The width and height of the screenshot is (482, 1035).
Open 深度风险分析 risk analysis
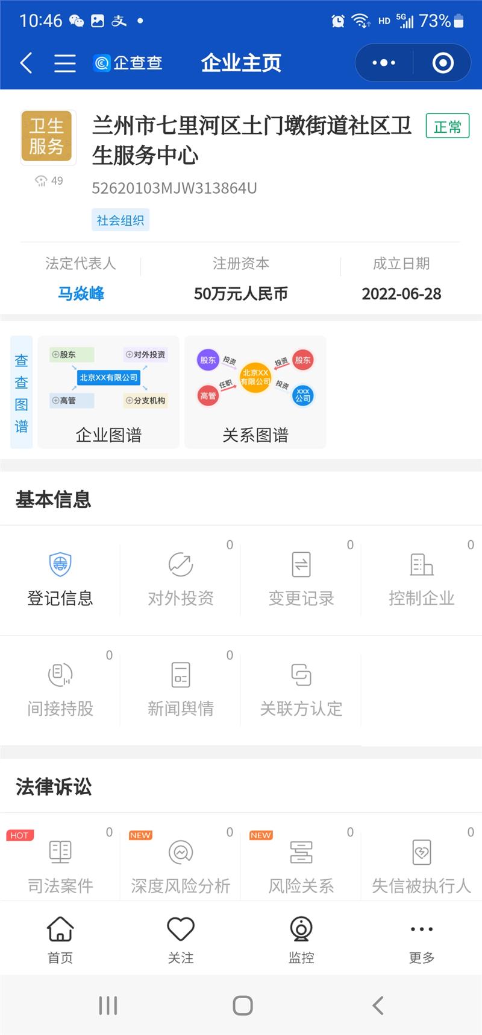[x=181, y=866]
